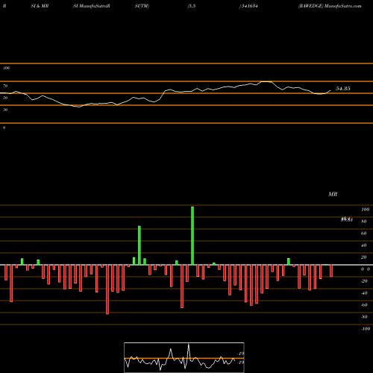The height and width of the screenshot is (373, 373).
Task: Select the 'SI(TM)' header text
Action: click(142, 6)
